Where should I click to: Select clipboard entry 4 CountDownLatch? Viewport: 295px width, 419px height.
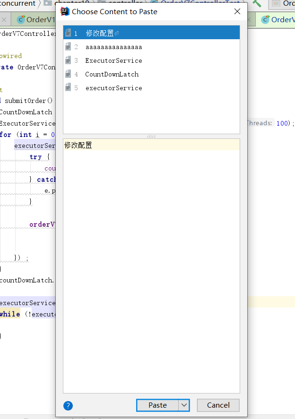[151, 74]
